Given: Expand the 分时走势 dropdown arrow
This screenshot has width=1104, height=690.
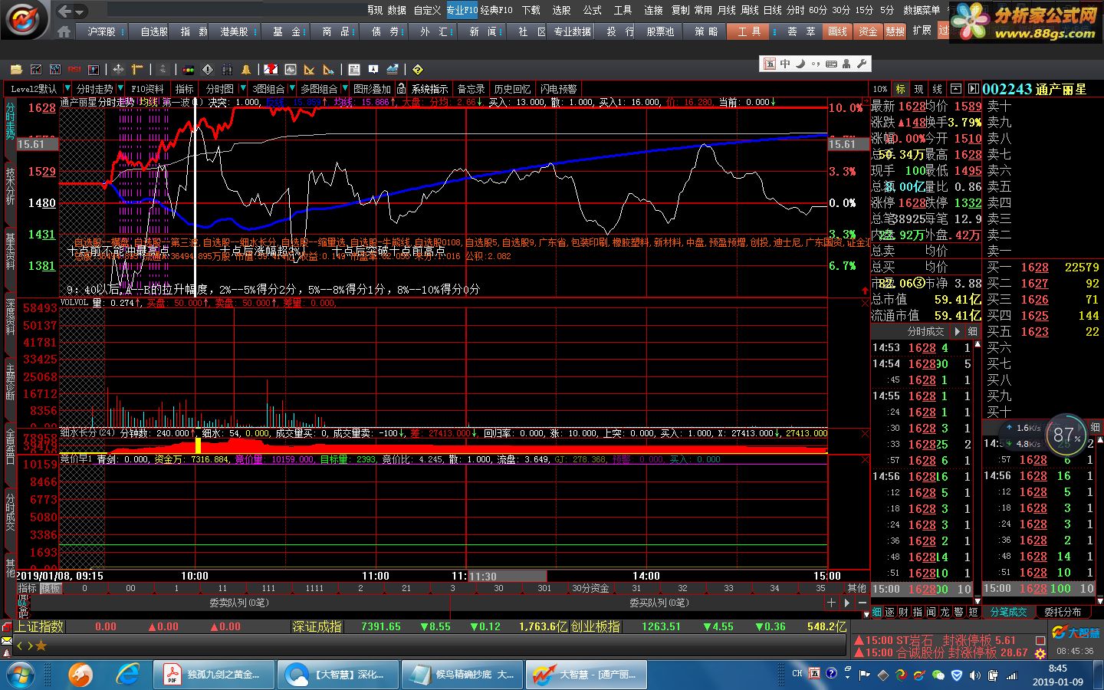Looking at the screenshot, I should pyautogui.click(x=120, y=89).
